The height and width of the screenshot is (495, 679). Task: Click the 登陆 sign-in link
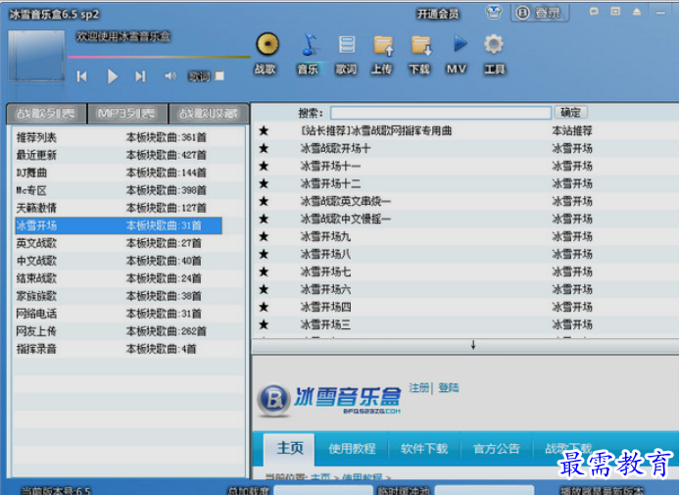pyautogui.click(x=448, y=387)
